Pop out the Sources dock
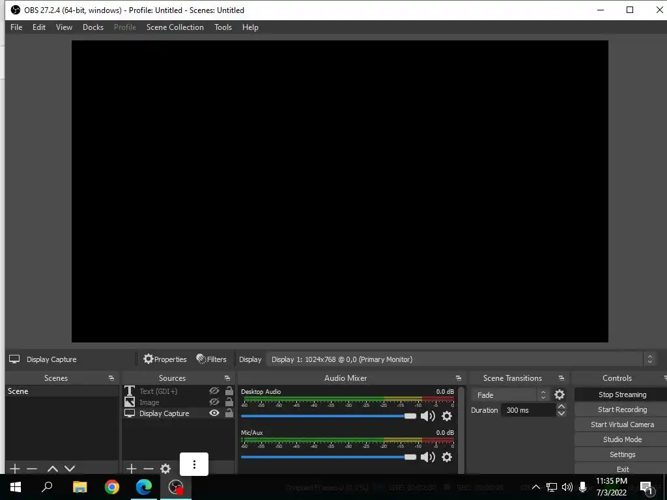 (x=227, y=378)
